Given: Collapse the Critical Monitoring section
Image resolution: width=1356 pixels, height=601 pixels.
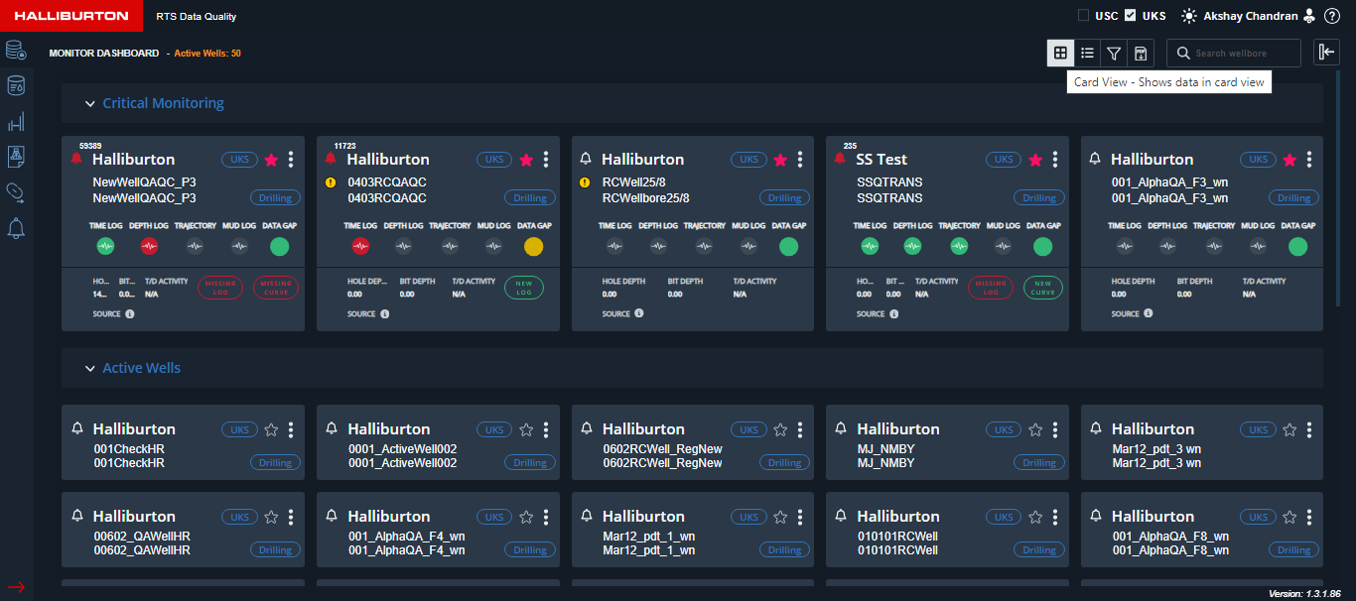Looking at the screenshot, I should click(90, 103).
